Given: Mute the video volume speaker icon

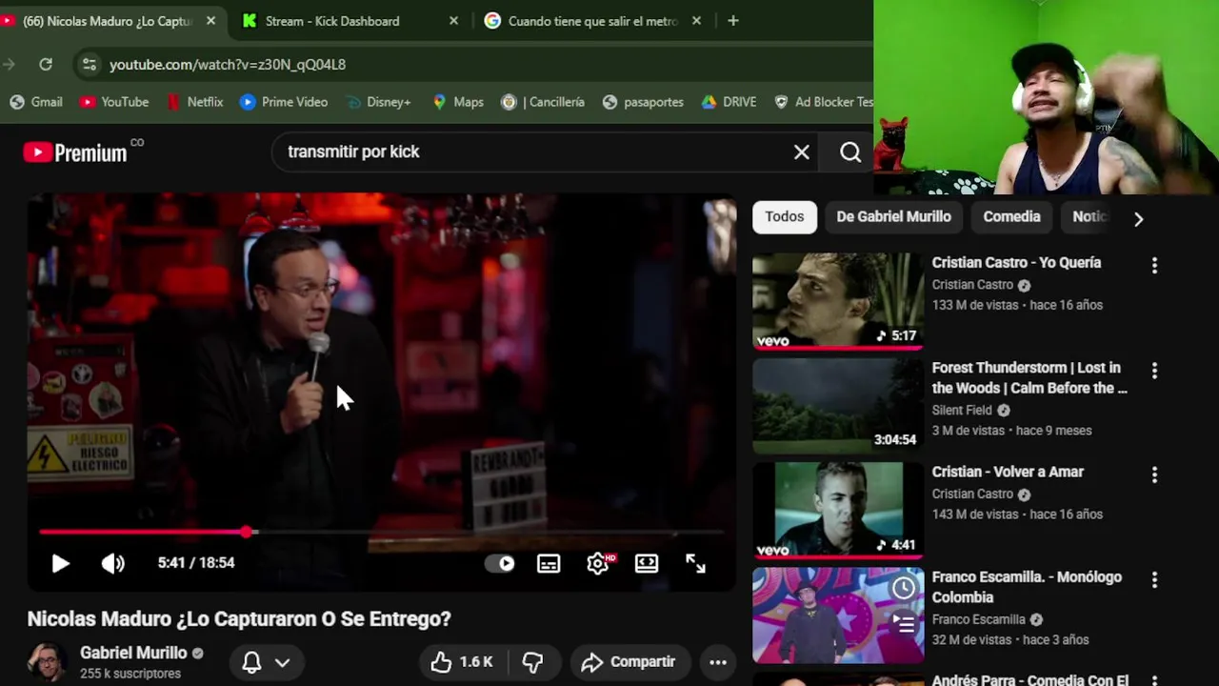Looking at the screenshot, I should pyautogui.click(x=112, y=563).
